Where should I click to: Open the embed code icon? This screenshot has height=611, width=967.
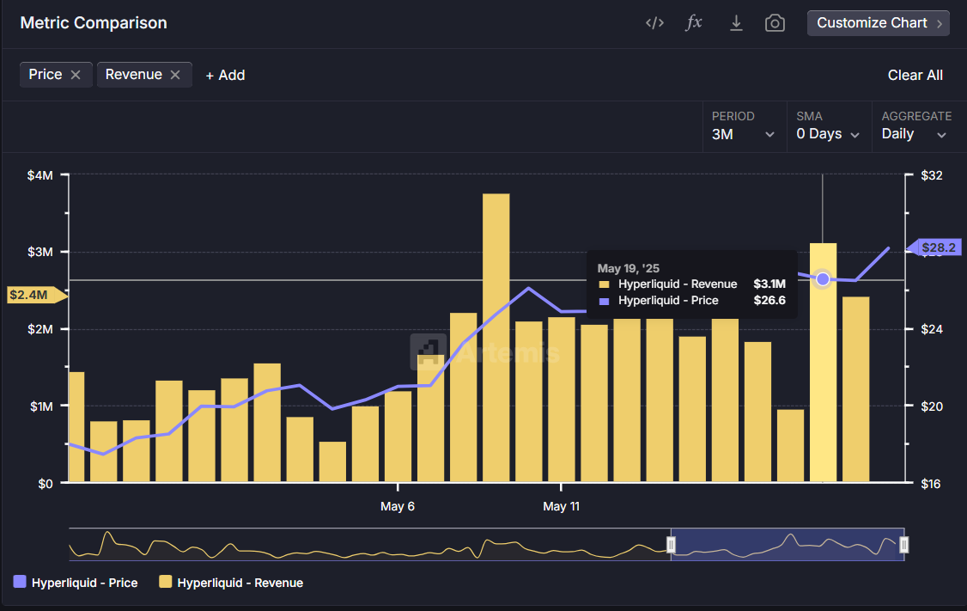(x=654, y=23)
